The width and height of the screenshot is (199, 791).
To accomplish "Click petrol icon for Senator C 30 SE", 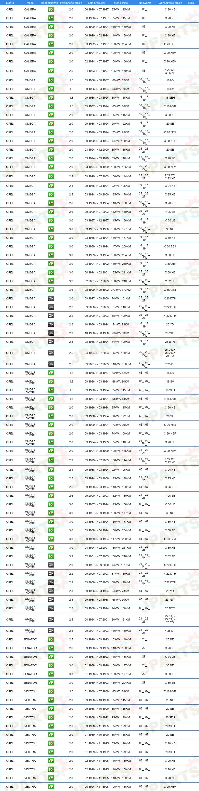I will pos(51,683).
